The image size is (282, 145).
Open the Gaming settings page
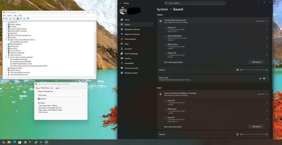136,58
